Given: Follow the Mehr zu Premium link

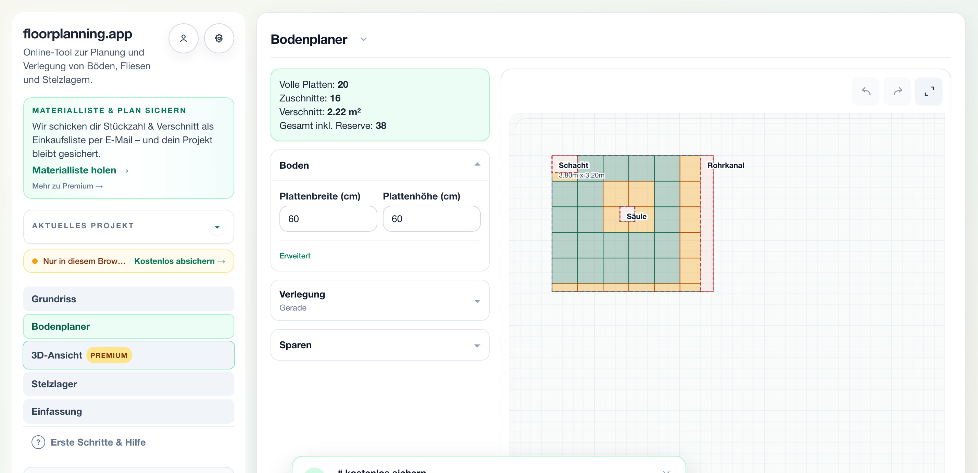Looking at the screenshot, I should coord(67,186).
